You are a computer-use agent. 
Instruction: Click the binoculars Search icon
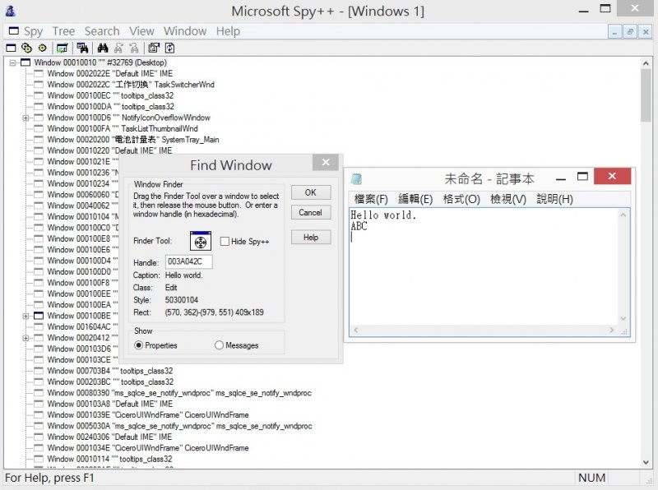103,49
